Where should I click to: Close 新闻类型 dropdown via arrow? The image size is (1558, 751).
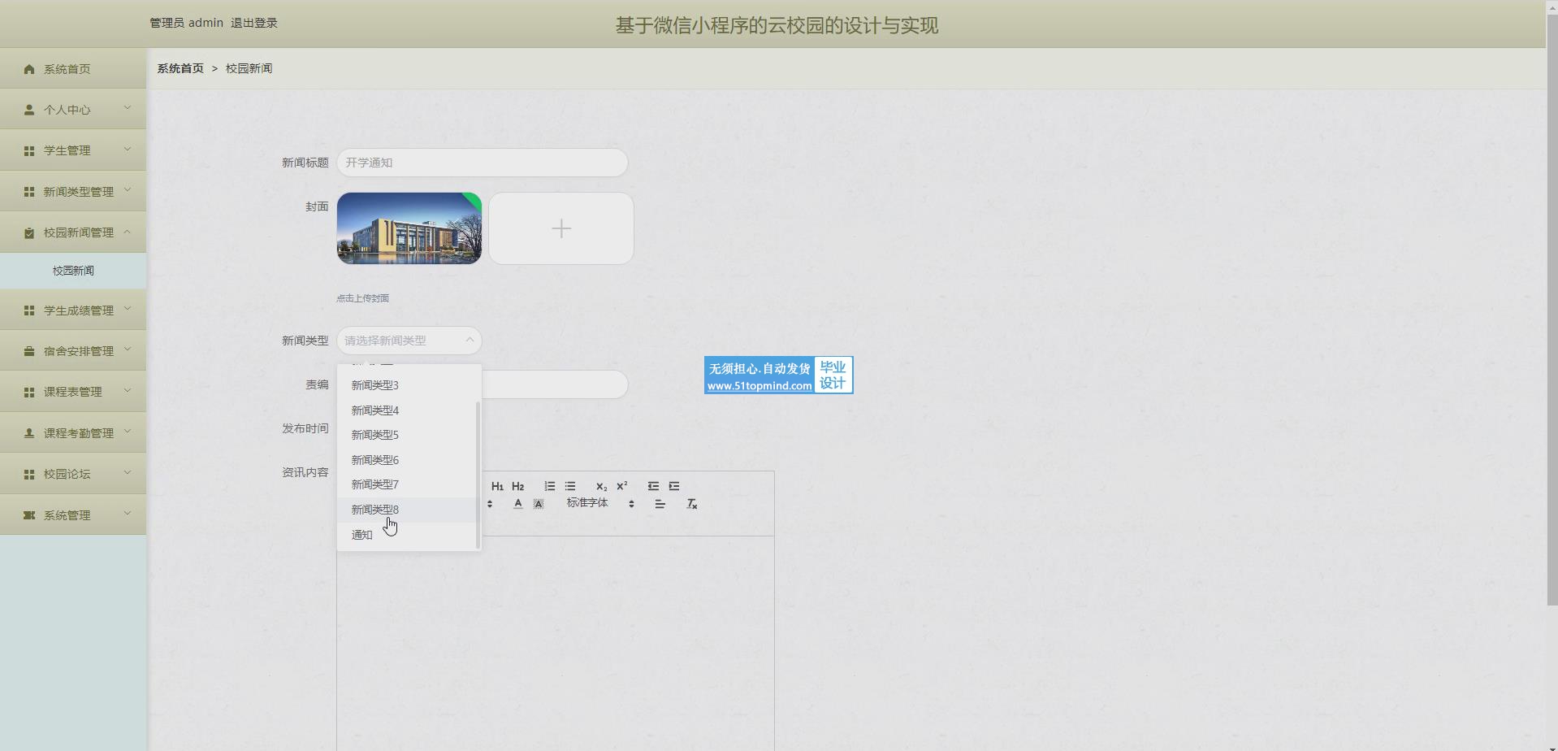coord(470,340)
